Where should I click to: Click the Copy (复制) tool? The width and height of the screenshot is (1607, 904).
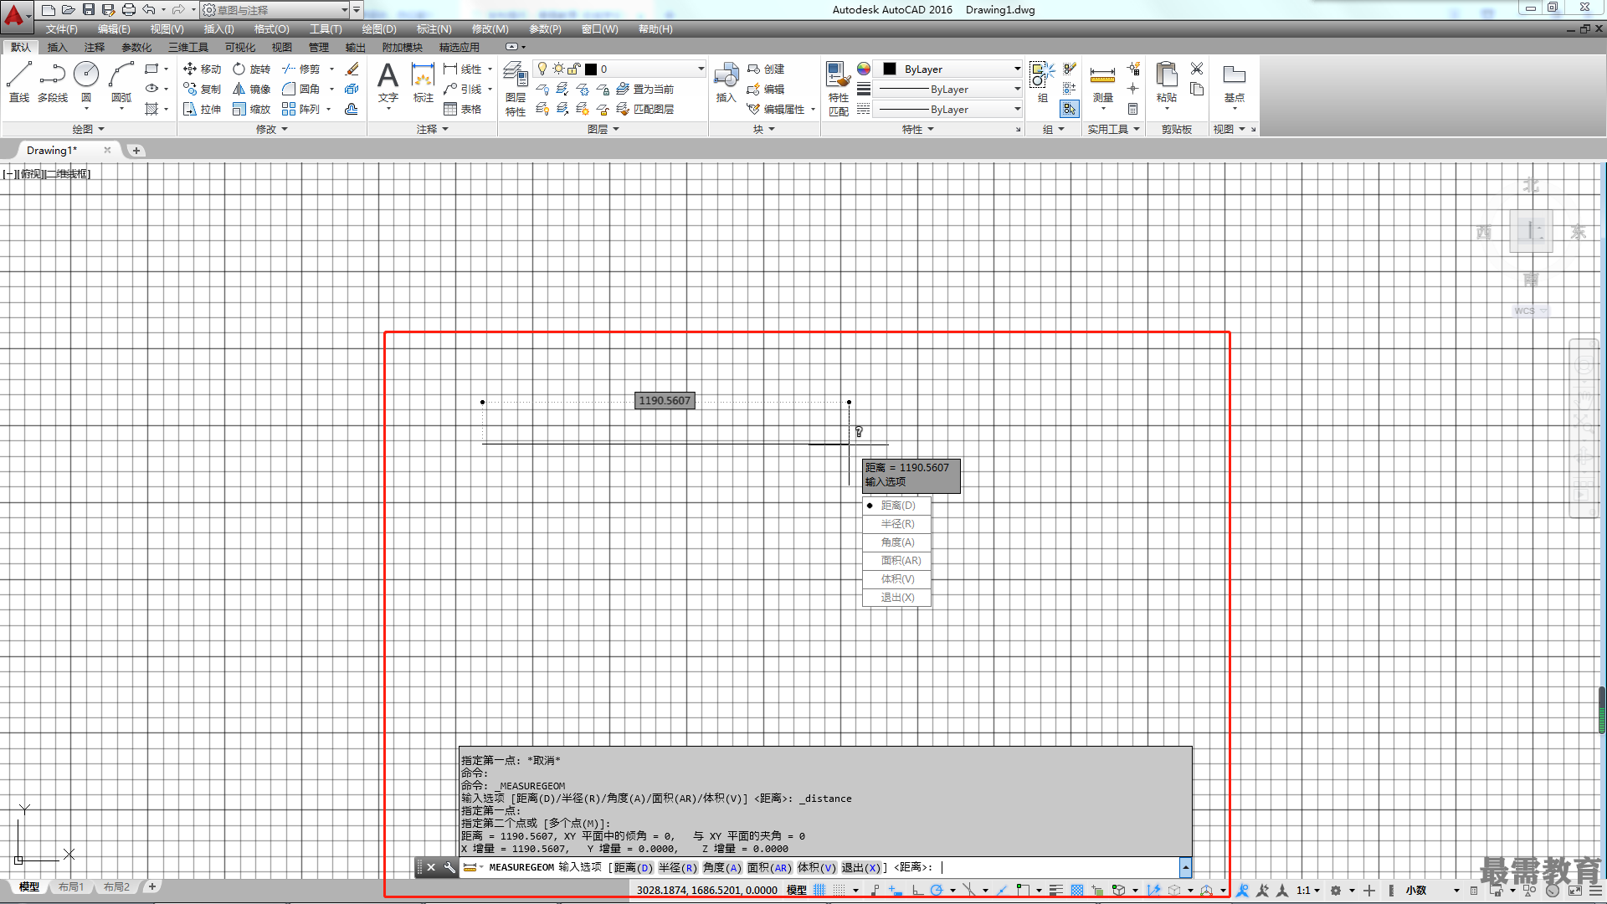202,89
